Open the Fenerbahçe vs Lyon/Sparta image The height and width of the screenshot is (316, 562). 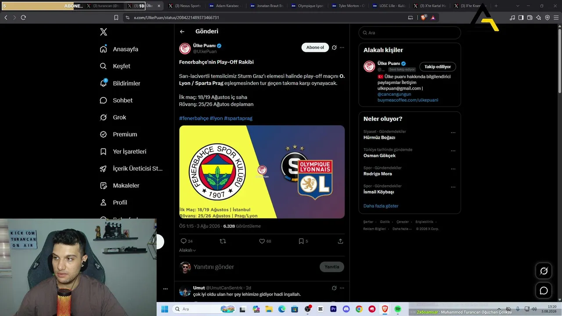(262, 172)
